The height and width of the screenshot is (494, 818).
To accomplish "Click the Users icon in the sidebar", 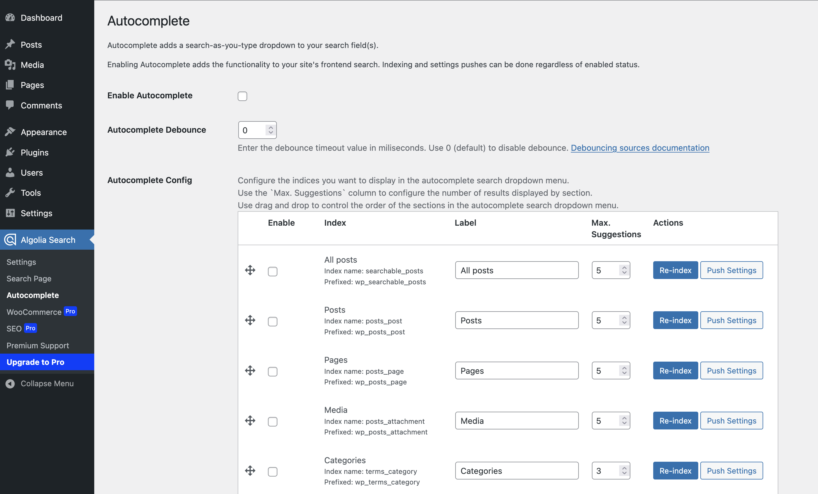I will point(10,173).
